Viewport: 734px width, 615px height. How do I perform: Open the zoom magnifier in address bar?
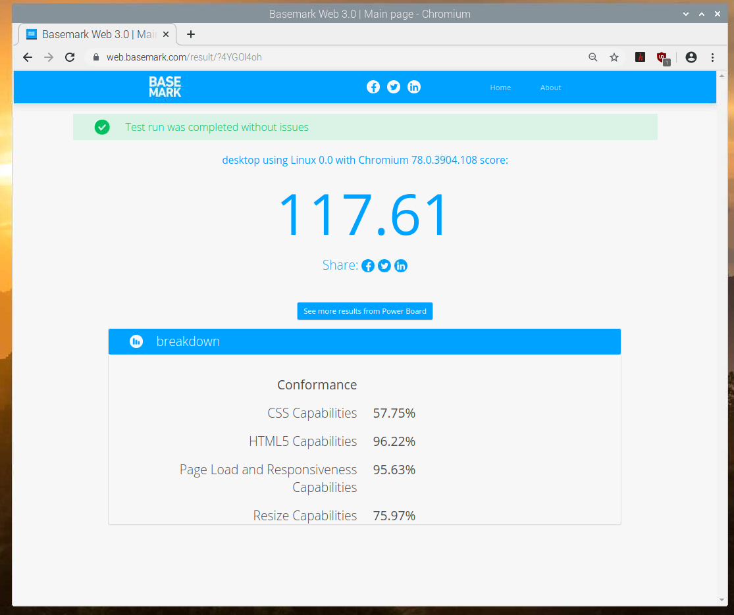593,57
